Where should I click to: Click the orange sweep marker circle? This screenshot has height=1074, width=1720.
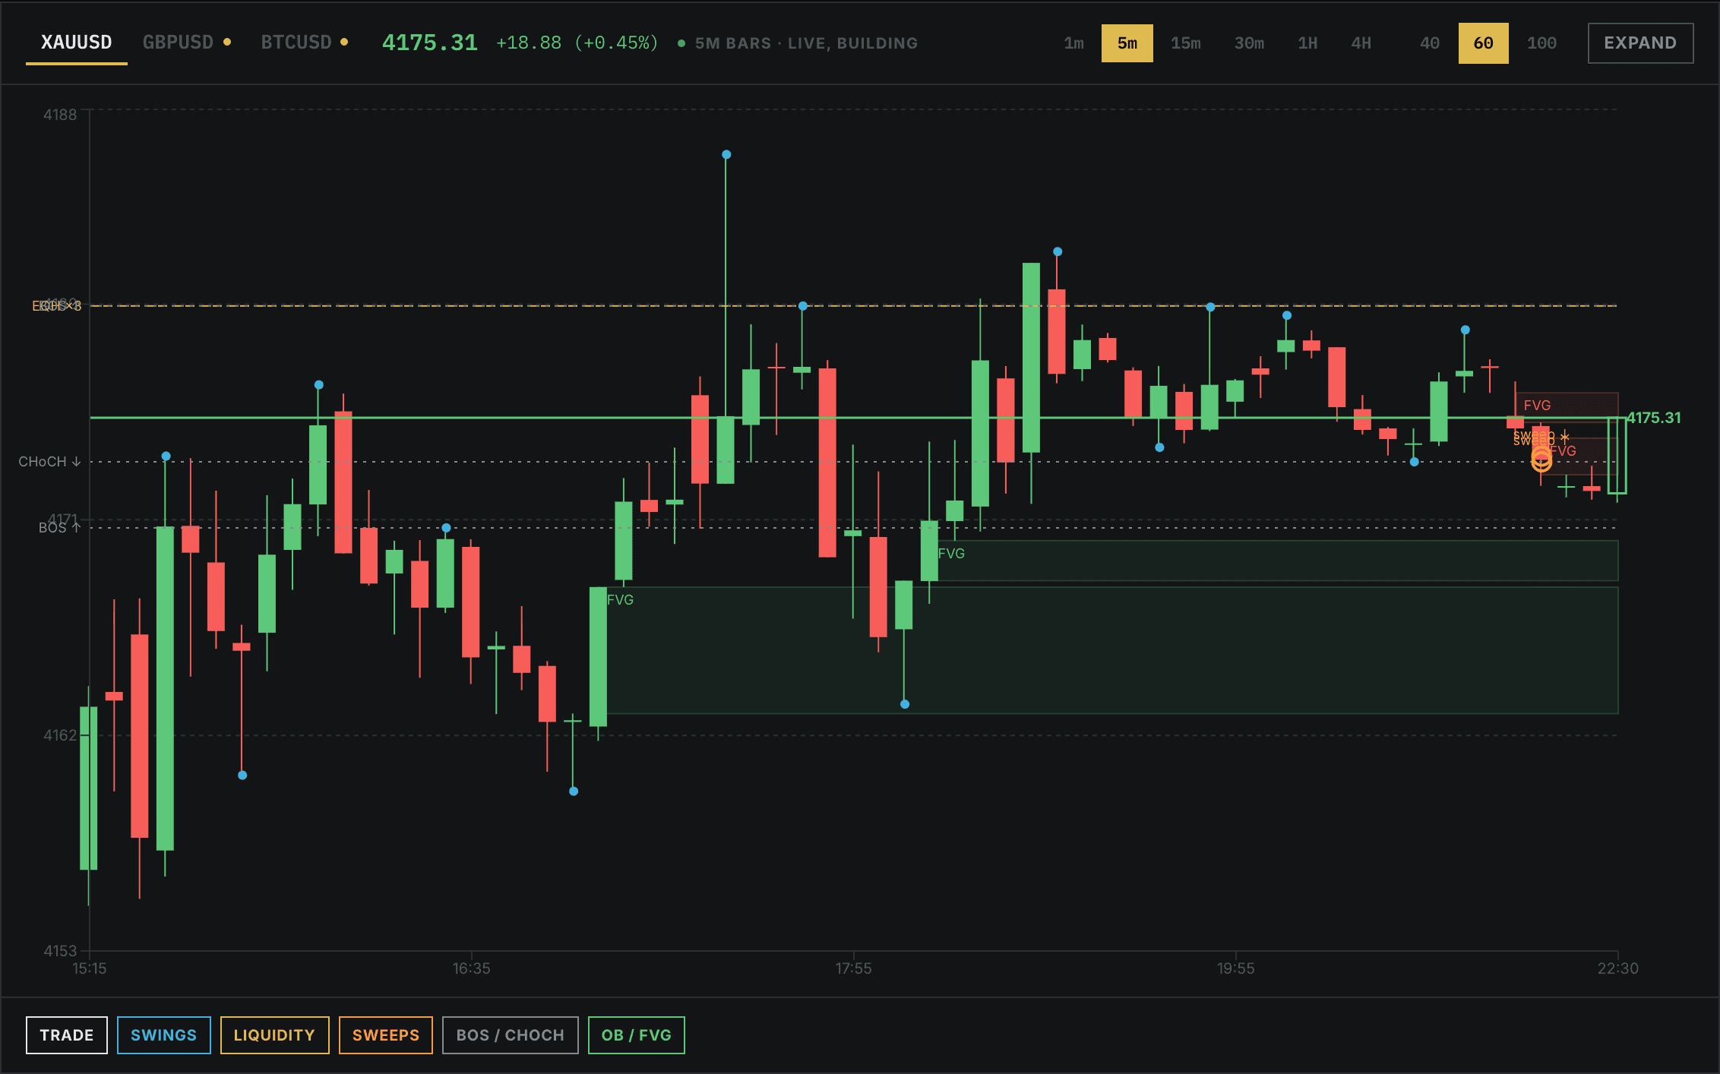tap(1541, 460)
